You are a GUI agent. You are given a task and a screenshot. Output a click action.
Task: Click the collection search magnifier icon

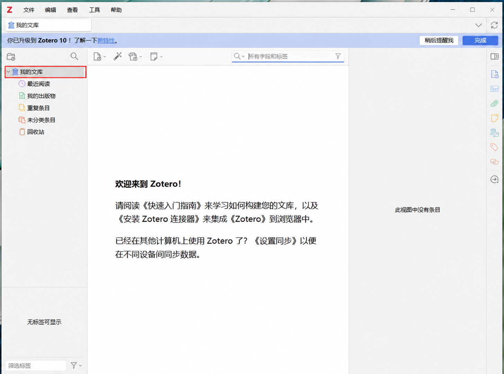pos(74,56)
